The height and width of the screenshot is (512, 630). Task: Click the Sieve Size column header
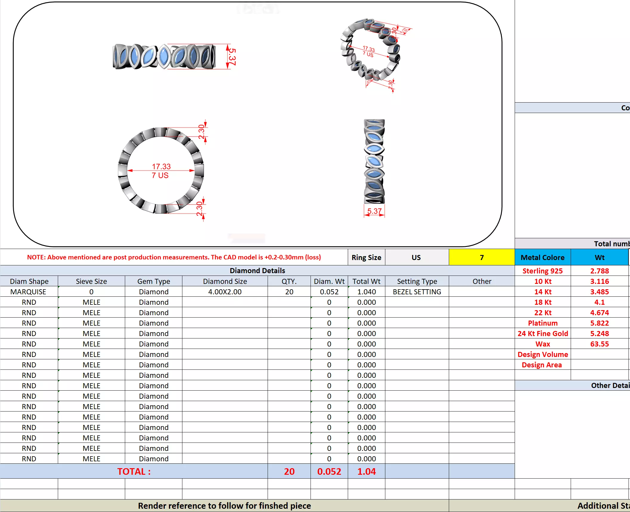click(91, 281)
